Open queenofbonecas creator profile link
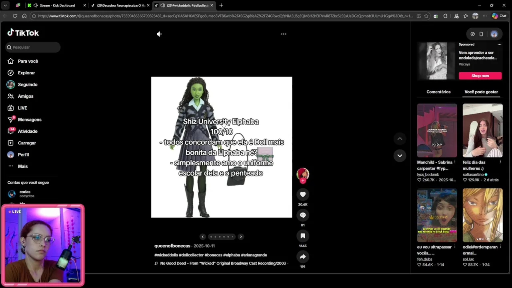Screen dimensions: 512x288 click(x=172, y=246)
